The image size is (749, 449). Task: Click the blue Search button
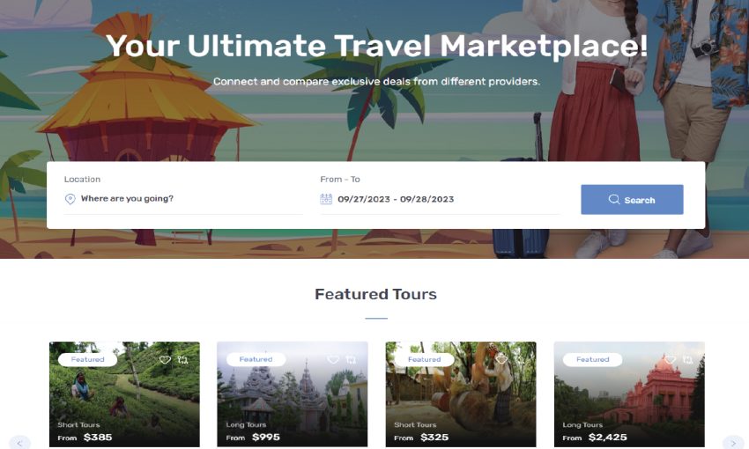coord(632,200)
